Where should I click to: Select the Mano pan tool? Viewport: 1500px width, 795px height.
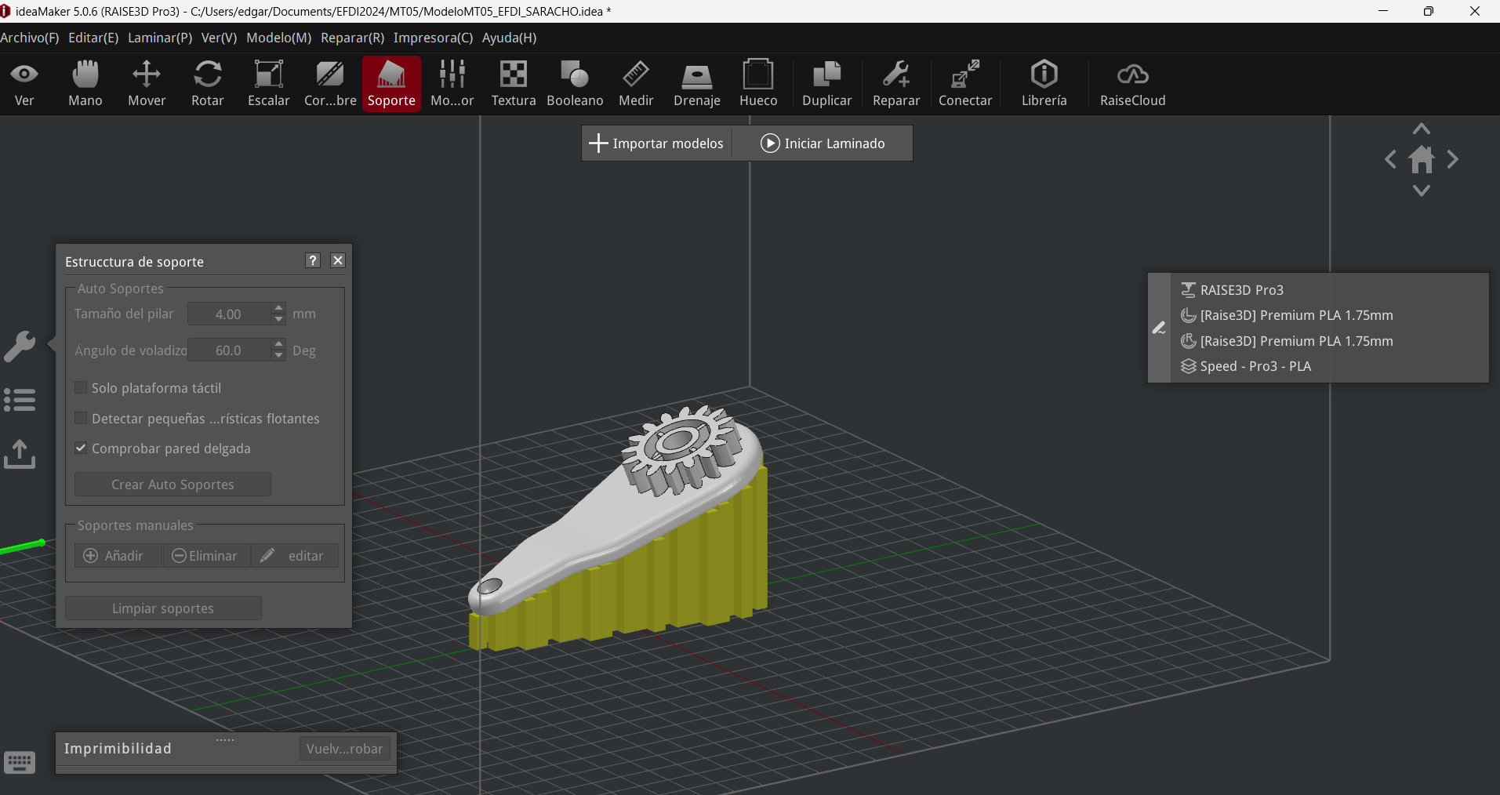click(x=85, y=84)
